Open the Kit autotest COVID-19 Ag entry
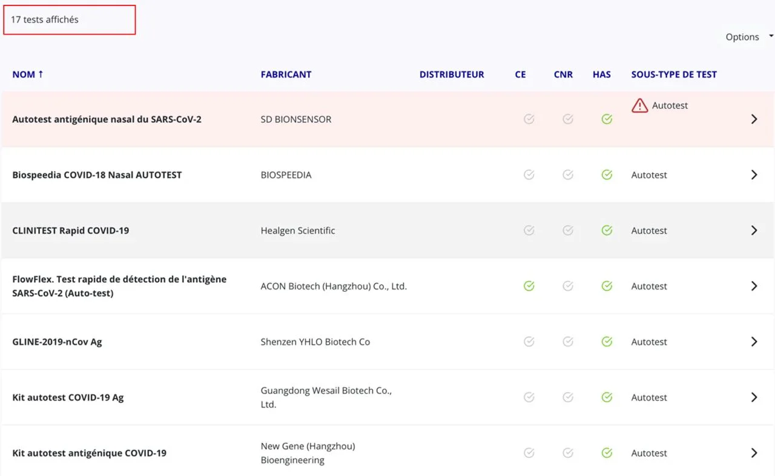Screen dimensions: 775x476 pyautogui.click(x=68, y=397)
